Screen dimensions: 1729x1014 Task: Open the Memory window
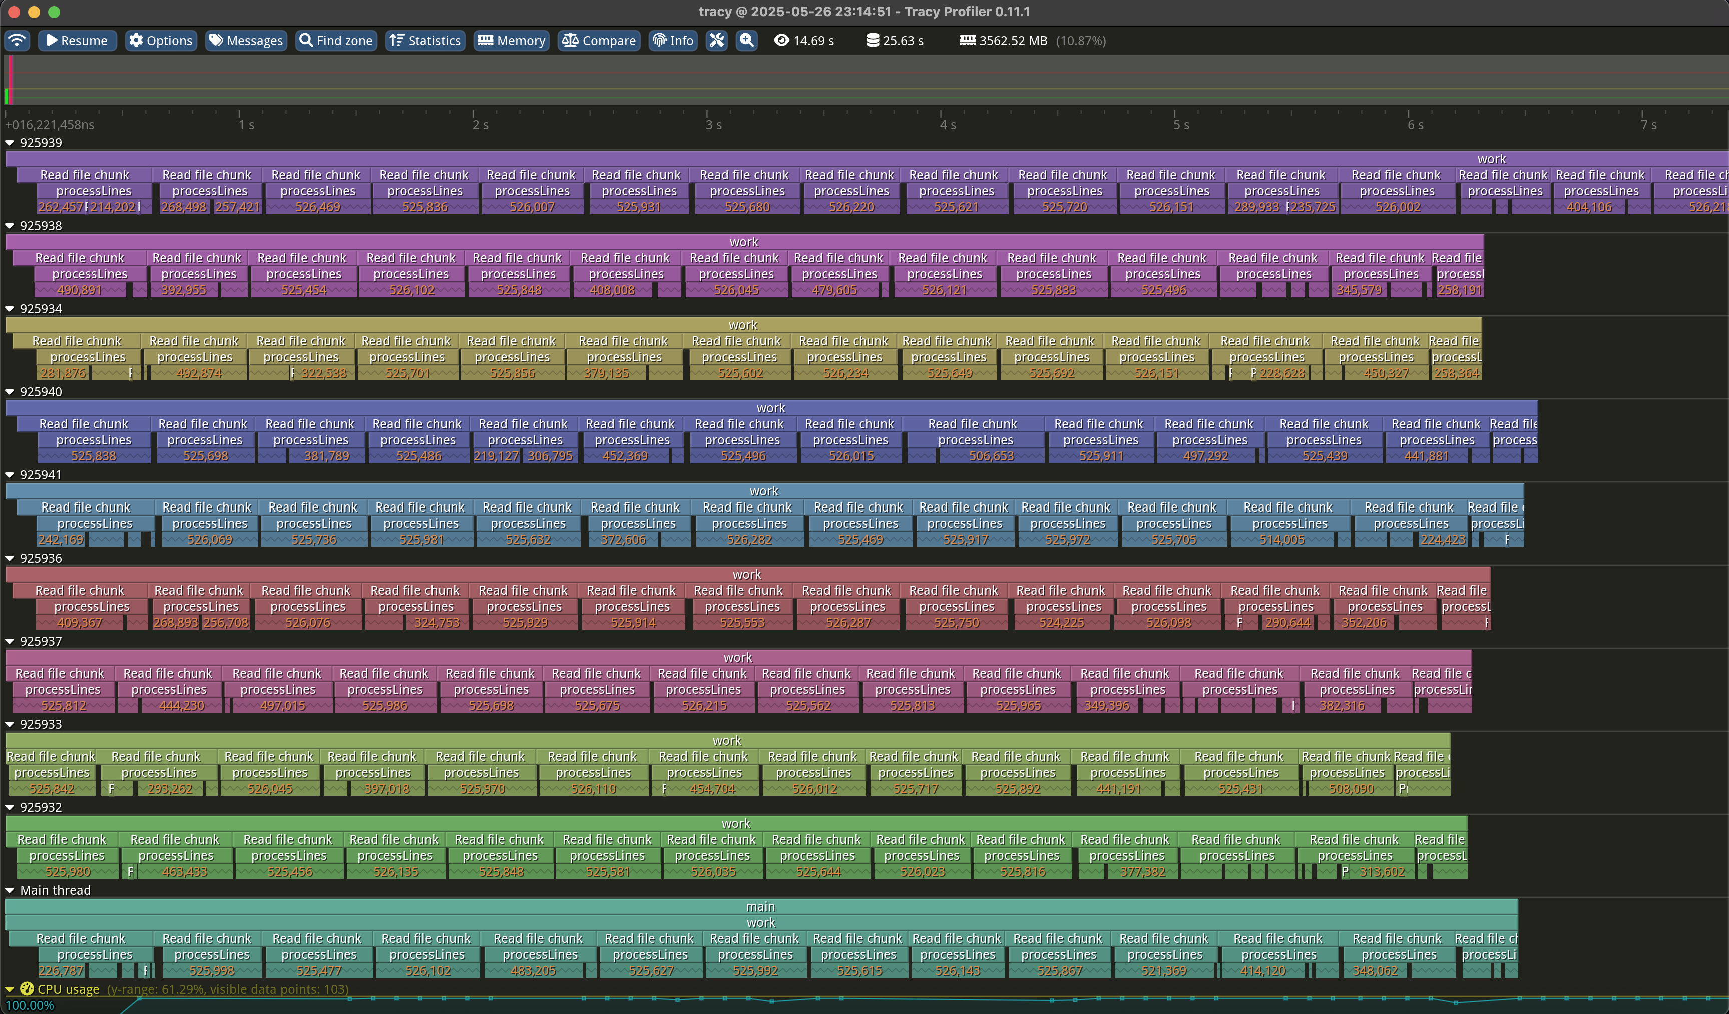(x=511, y=41)
